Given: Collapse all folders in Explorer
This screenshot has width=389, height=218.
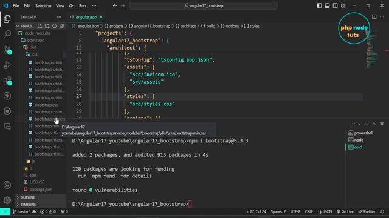Looking at the screenshot, I should [x=61, y=26].
